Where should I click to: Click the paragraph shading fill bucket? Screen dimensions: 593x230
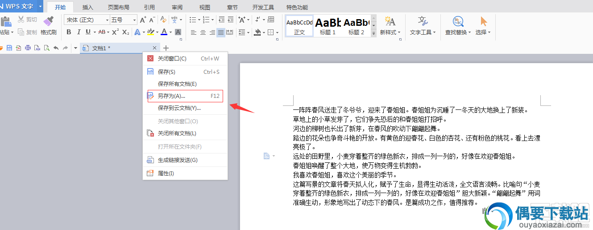tap(257, 32)
